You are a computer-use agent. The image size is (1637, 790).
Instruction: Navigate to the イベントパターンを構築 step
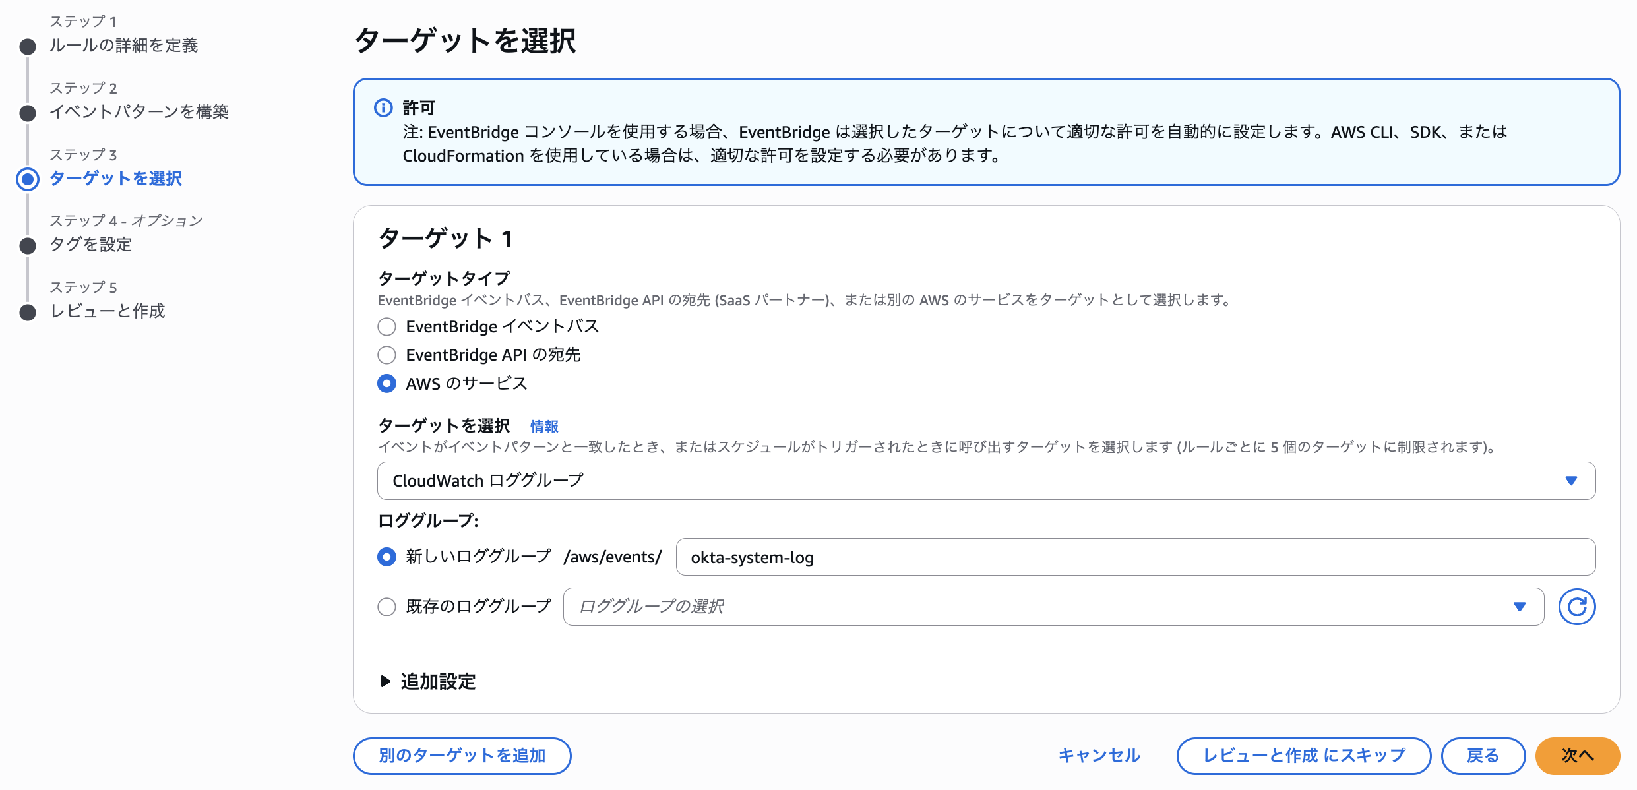[x=140, y=112]
